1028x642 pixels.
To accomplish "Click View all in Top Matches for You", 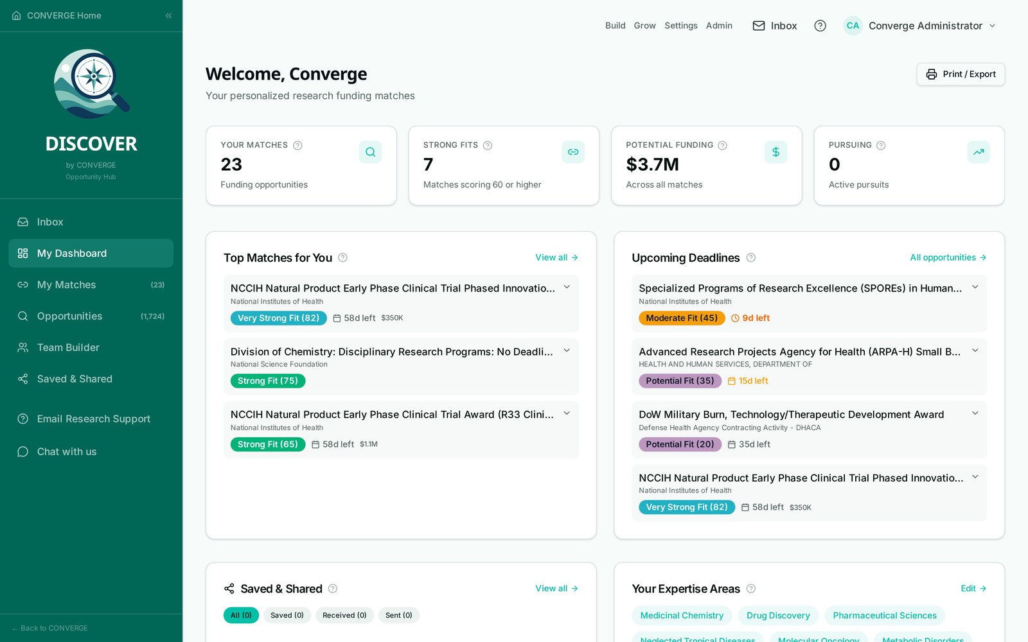I will point(557,257).
